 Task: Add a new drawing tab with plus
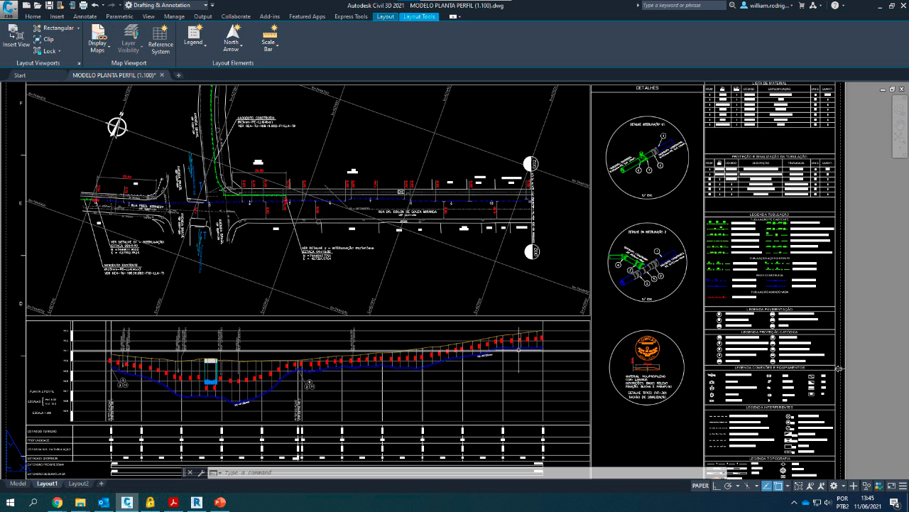tap(179, 75)
